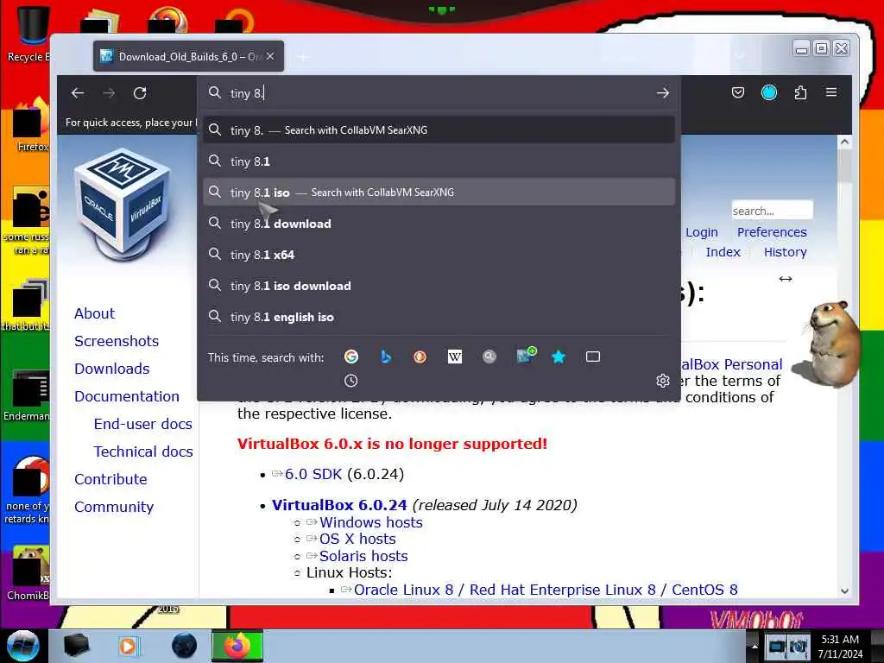Search this time with Google icon

click(351, 357)
